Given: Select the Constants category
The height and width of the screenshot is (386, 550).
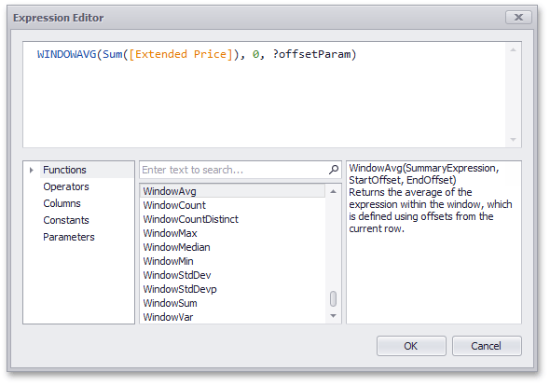Looking at the screenshot, I should [66, 220].
